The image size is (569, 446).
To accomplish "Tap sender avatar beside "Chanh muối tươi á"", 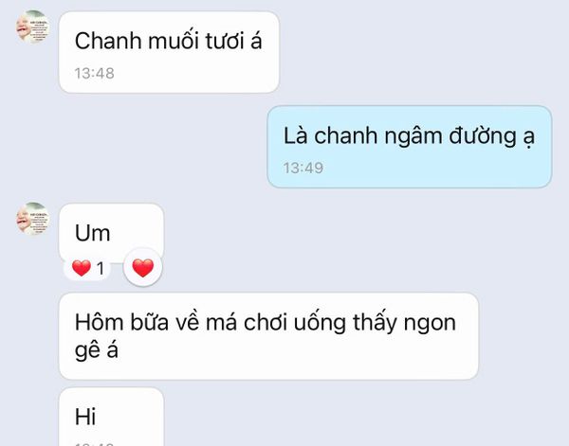I will [32, 27].
